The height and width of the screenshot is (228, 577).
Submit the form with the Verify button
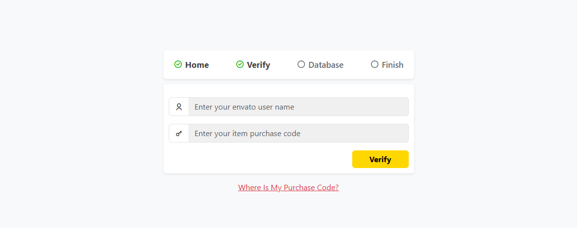coord(380,159)
